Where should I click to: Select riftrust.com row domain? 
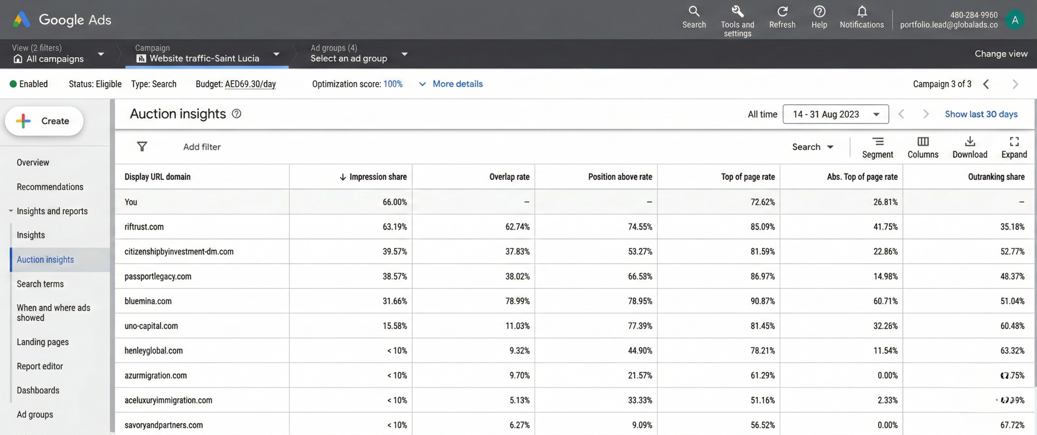coord(144,227)
